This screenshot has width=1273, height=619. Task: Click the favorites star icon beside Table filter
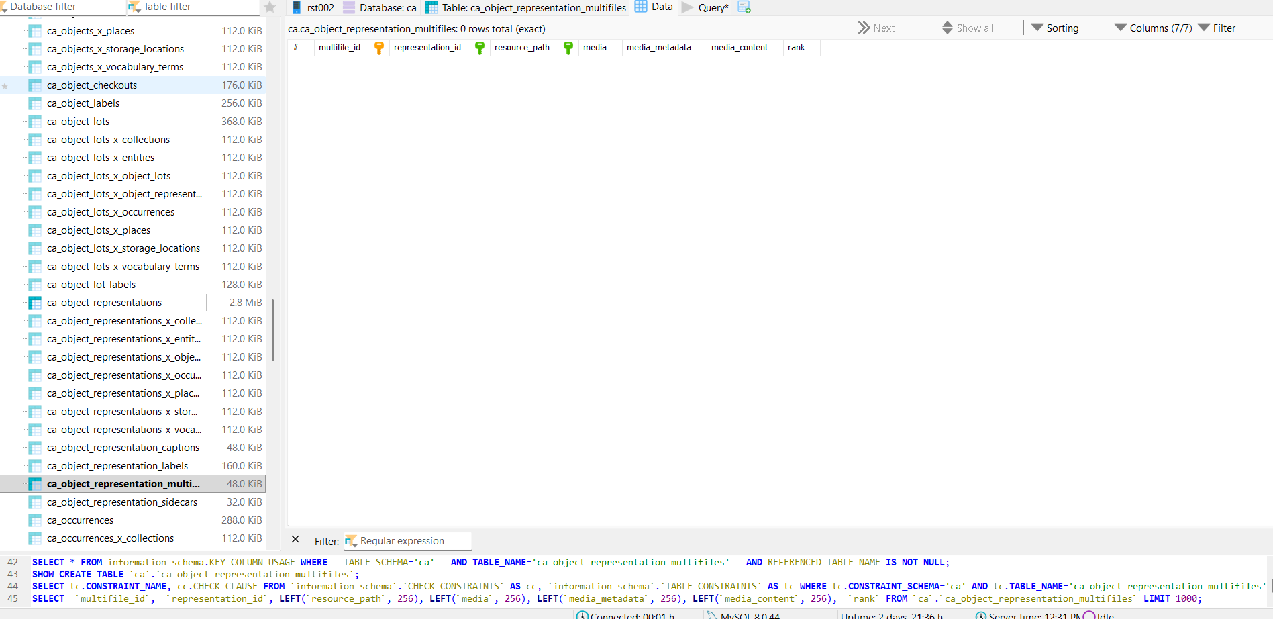click(270, 7)
